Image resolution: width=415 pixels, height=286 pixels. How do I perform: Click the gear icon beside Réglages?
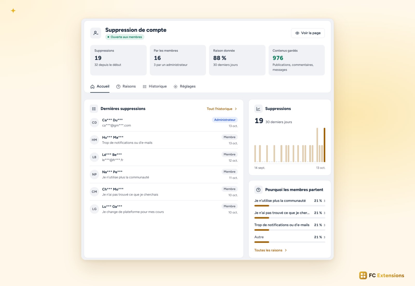176,87
